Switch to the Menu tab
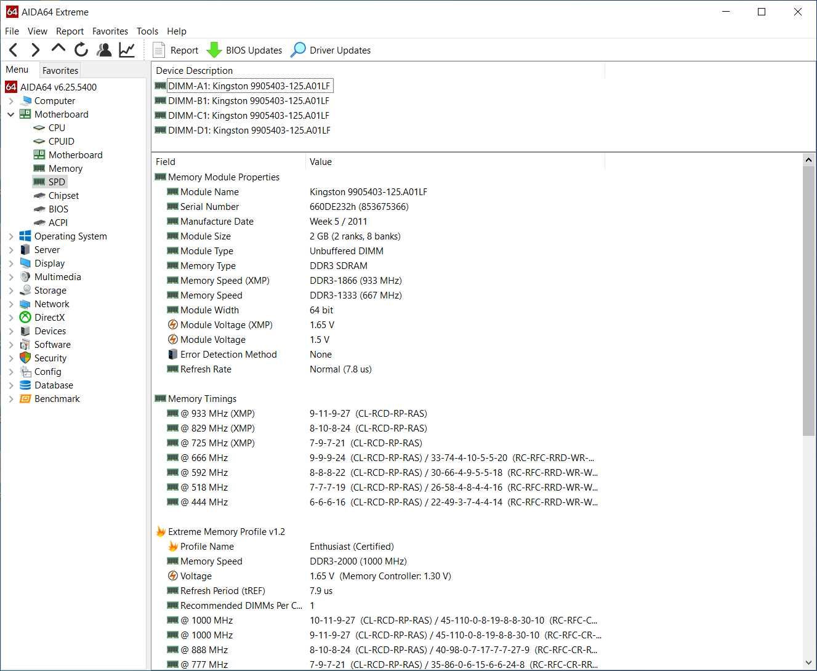817x671 pixels. pyautogui.click(x=17, y=70)
